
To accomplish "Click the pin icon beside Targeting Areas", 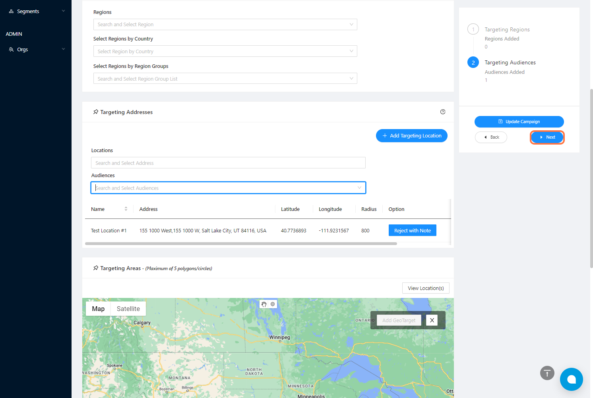I will (96, 268).
